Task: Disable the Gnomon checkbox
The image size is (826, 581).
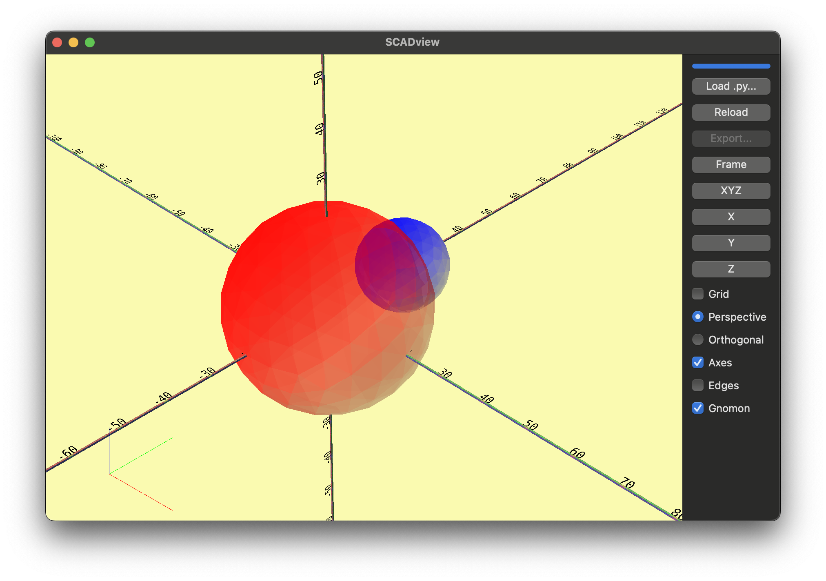Action: 698,408
